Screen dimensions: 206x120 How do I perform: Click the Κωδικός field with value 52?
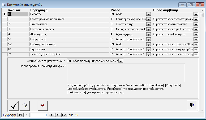[x=18, y=44]
